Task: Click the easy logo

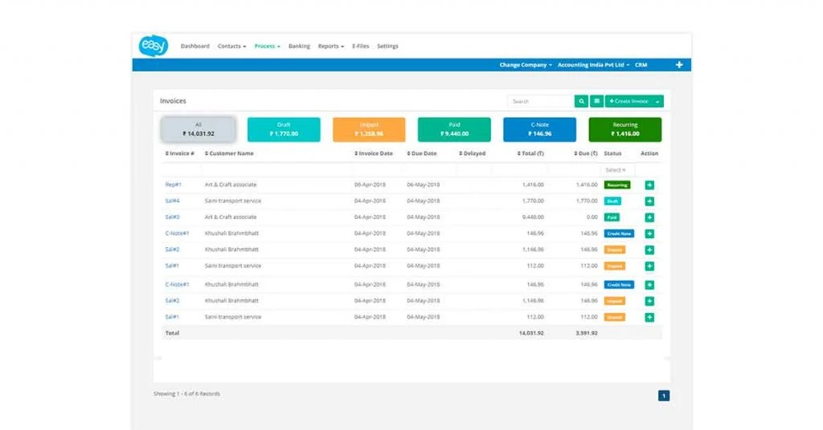Action: pyautogui.click(x=154, y=46)
